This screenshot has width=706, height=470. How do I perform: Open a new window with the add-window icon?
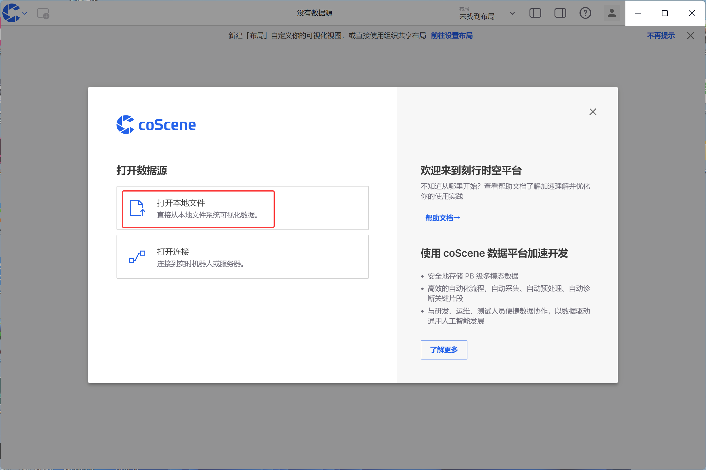(43, 13)
